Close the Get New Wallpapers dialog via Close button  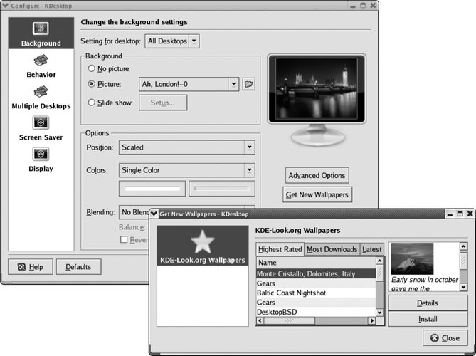click(x=445, y=337)
